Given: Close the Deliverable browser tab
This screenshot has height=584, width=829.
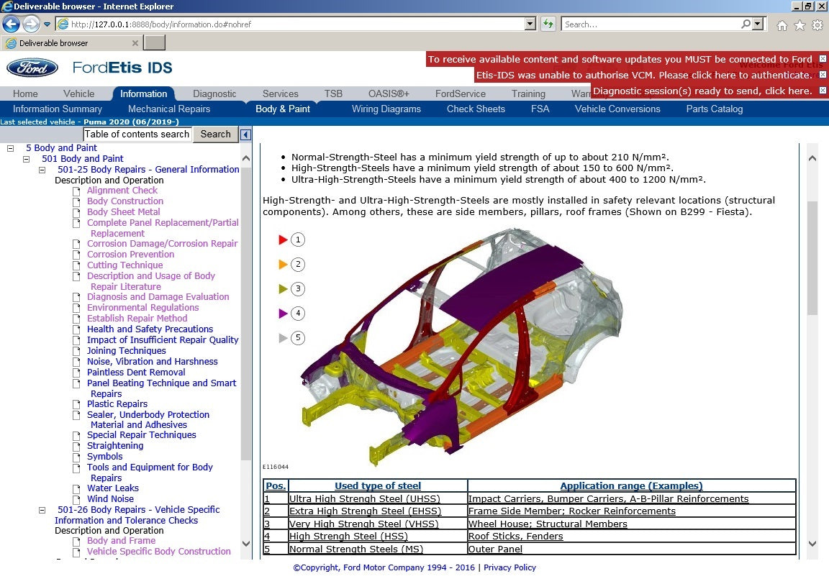Looking at the screenshot, I should (135, 43).
